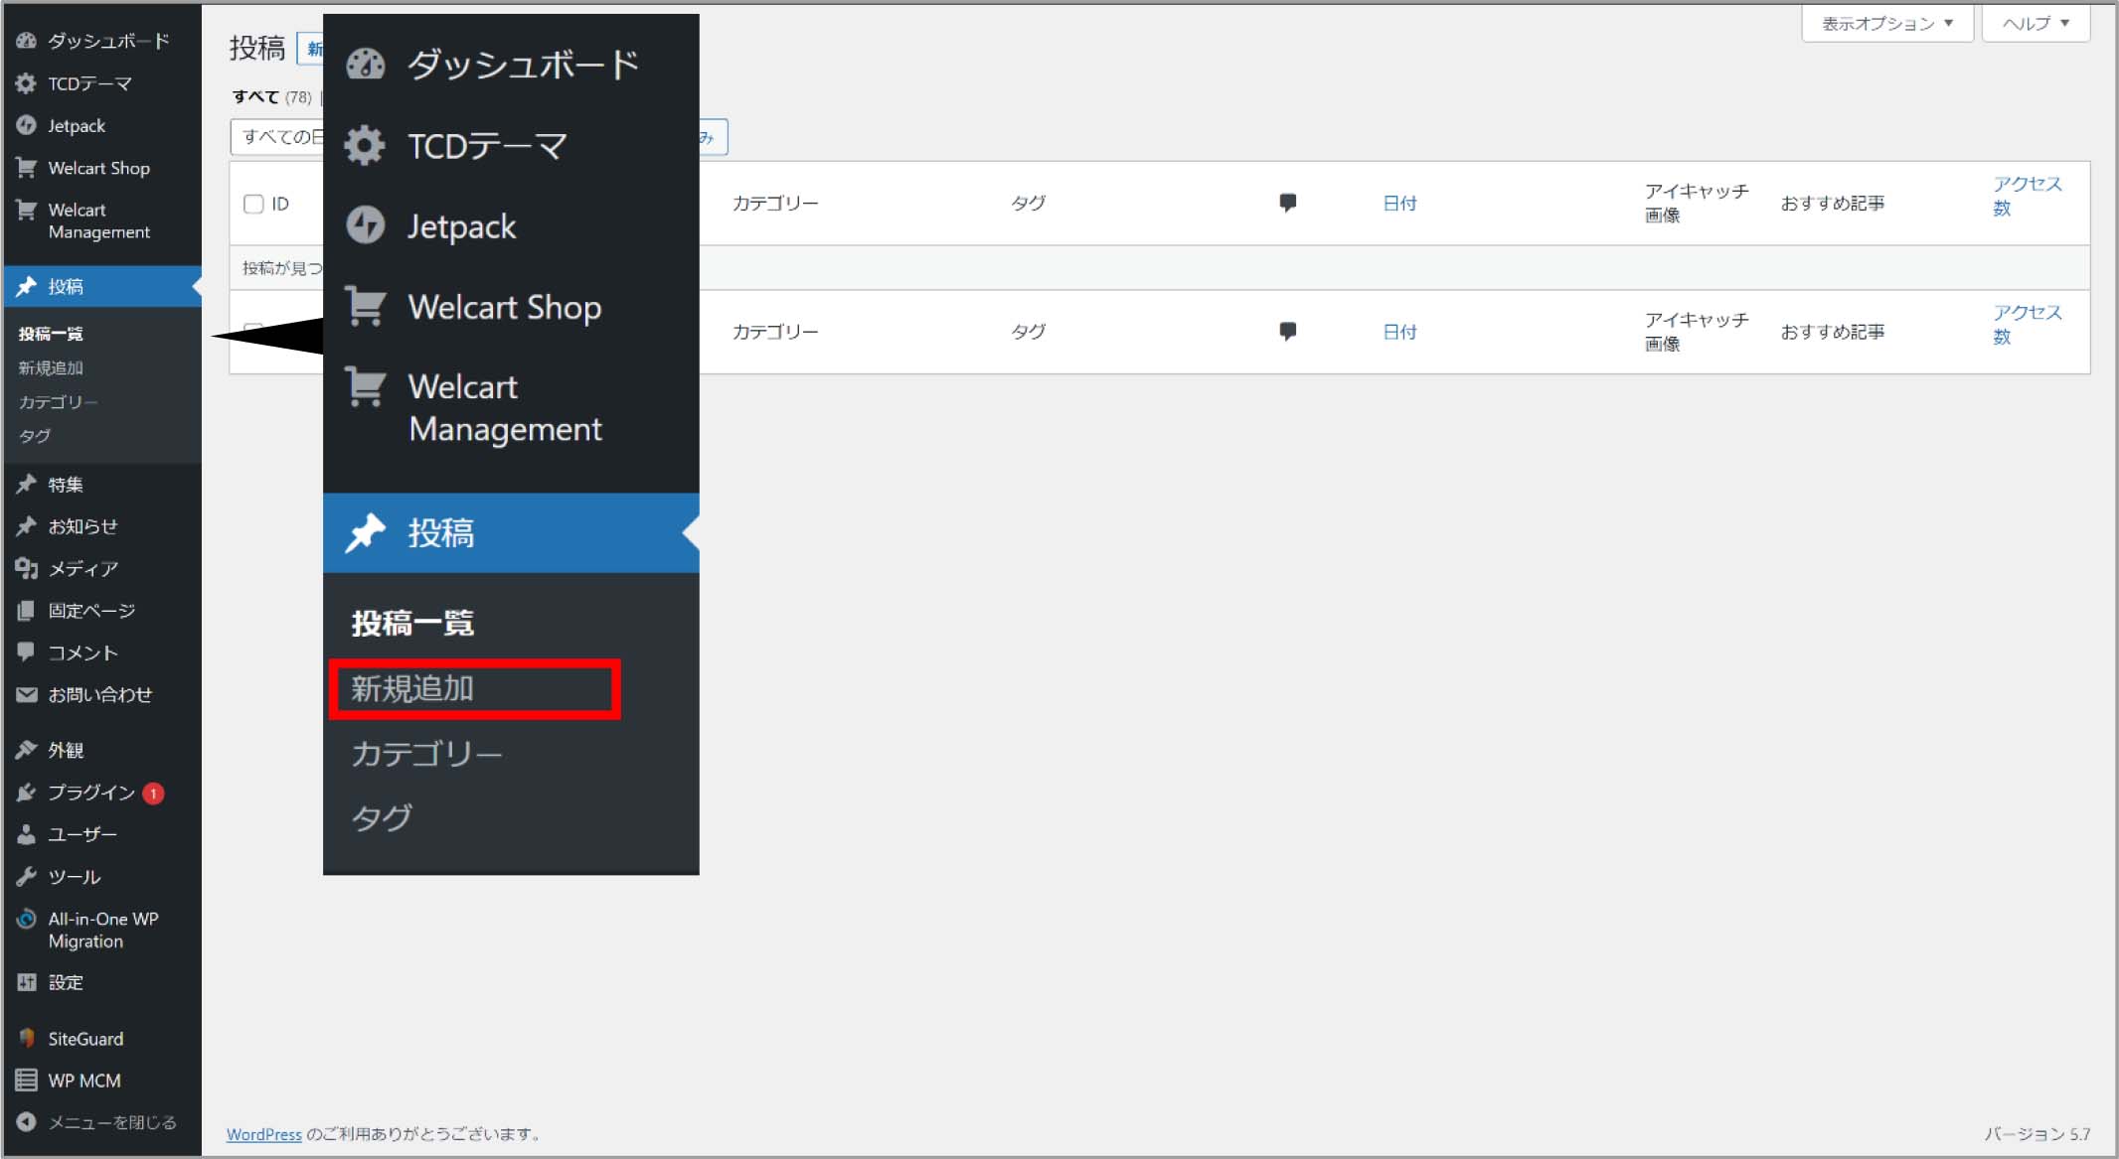2119x1159 pixels.
Task: Sort posts by the 日付 column header
Action: coord(1398,203)
